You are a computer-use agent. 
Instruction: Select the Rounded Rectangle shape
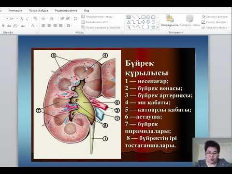(153, 17)
